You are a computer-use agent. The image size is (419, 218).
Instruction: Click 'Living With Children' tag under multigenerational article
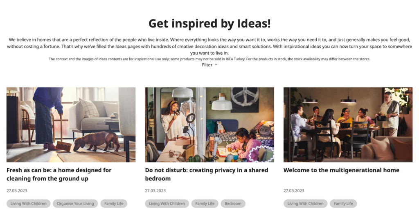pyautogui.click(x=305, y=204)
